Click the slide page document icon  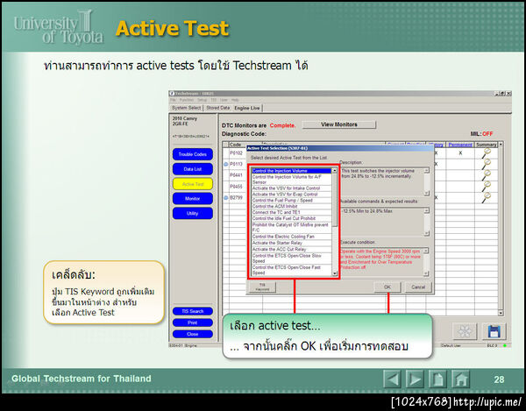tap(437, 379)
